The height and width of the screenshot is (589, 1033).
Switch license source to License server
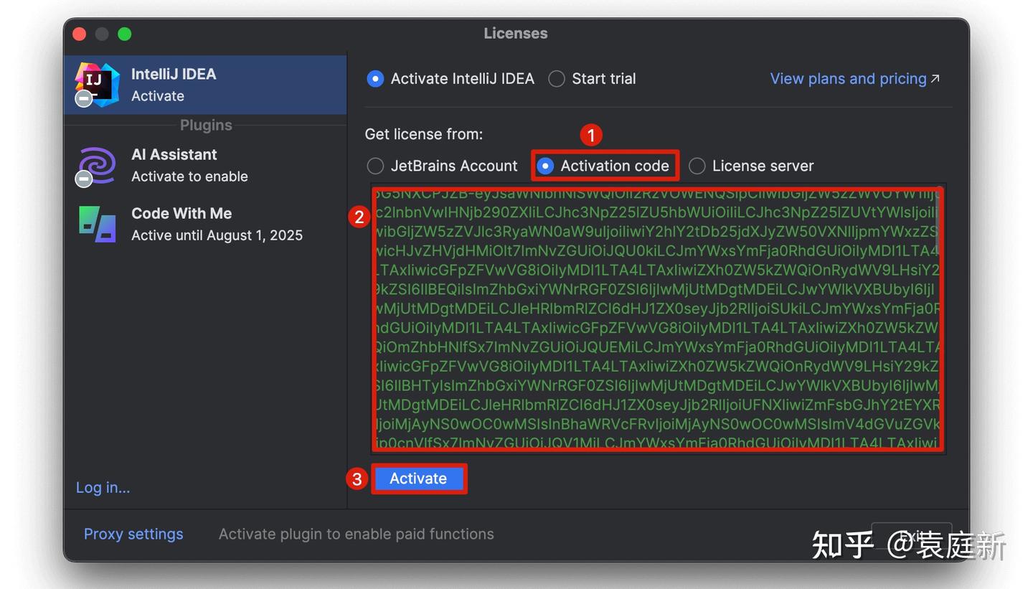coord(697,166)
